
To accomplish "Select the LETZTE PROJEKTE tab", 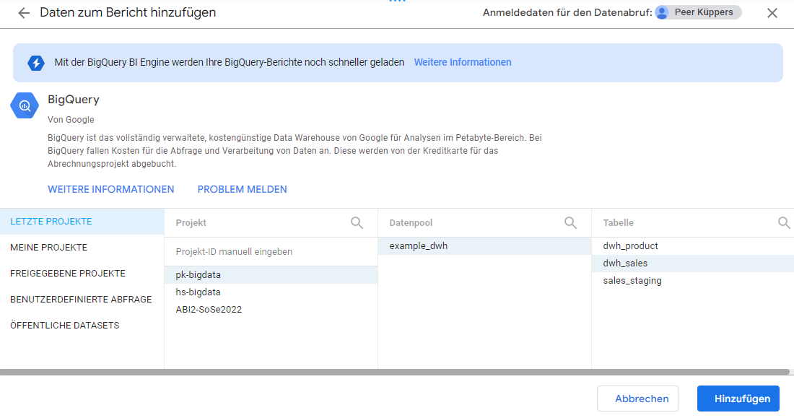I will [82, 222].
